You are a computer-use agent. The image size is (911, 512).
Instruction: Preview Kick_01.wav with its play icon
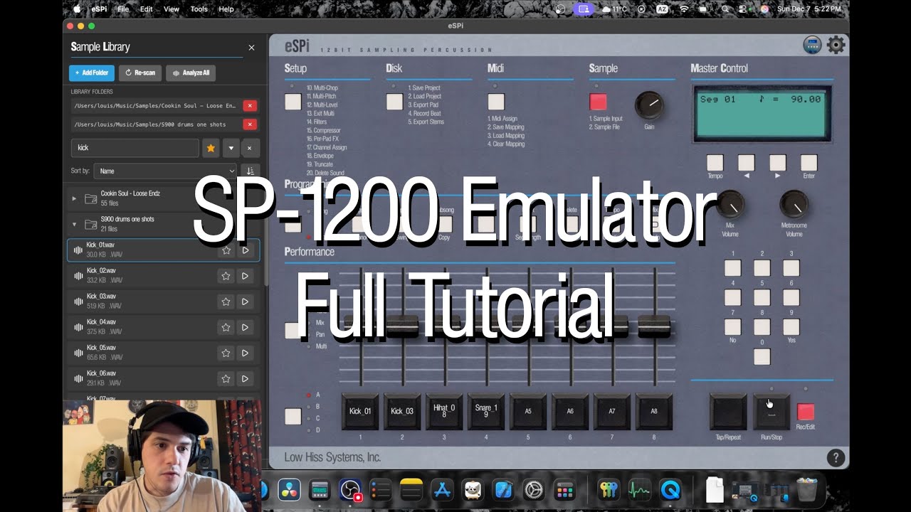(245, 250)
